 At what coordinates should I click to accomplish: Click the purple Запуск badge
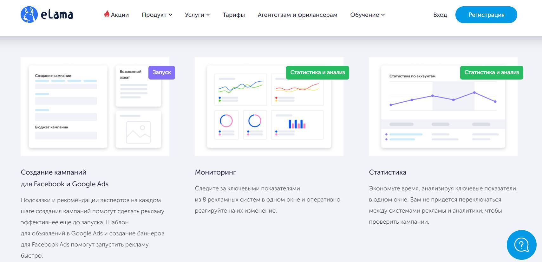162,73
